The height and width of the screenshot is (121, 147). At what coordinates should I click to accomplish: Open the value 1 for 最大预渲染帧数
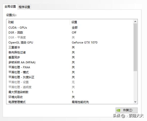click(73, 92)
